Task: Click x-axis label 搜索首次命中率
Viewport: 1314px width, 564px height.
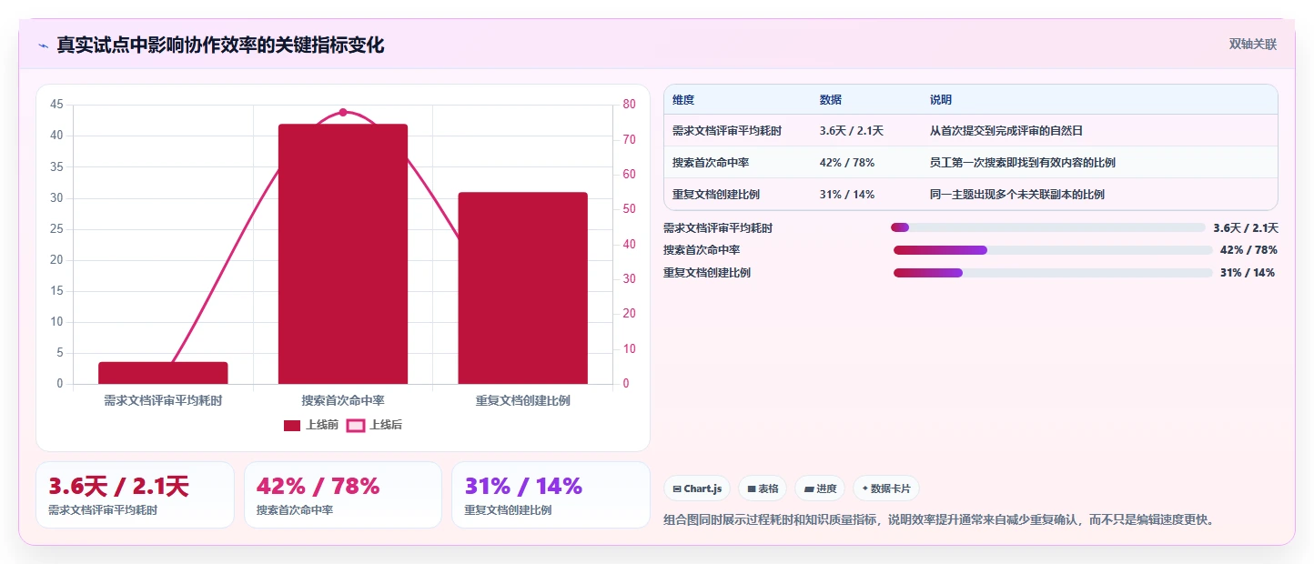Action: pos(343,400)
